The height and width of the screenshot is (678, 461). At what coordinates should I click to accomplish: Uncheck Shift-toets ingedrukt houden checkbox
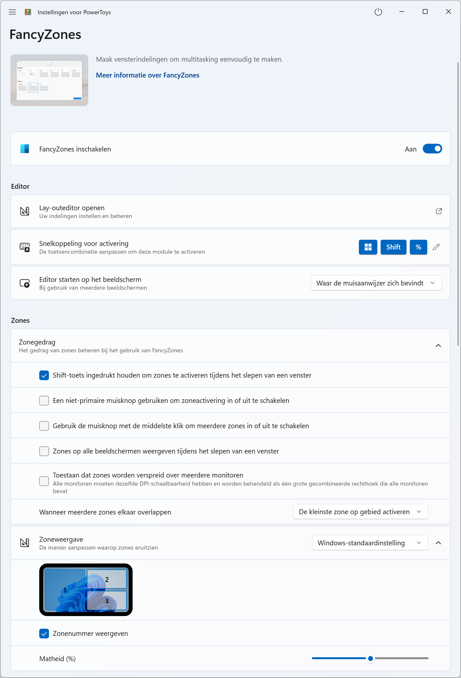pos(44,375)
